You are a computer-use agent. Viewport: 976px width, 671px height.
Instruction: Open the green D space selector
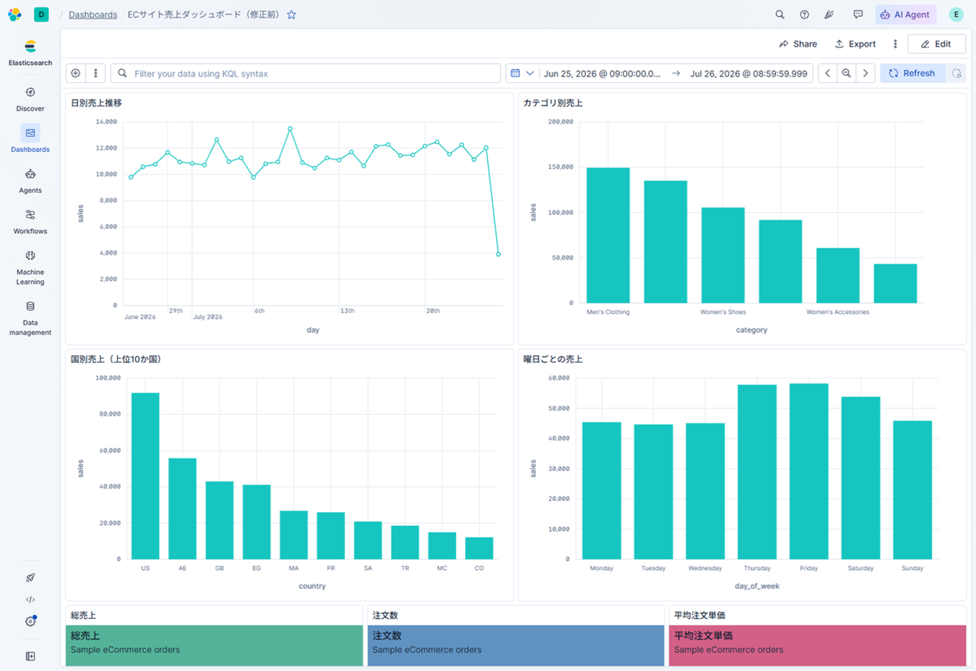41,14
